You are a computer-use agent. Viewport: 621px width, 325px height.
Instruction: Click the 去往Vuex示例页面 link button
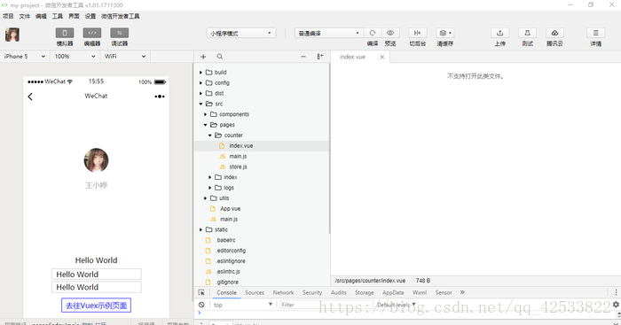pyautogui.click(x=96, y=306)
